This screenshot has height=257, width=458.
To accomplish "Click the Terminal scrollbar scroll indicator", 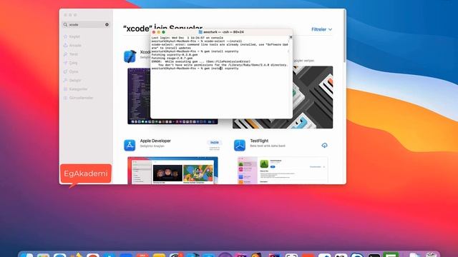I will (x=291, y=37).
